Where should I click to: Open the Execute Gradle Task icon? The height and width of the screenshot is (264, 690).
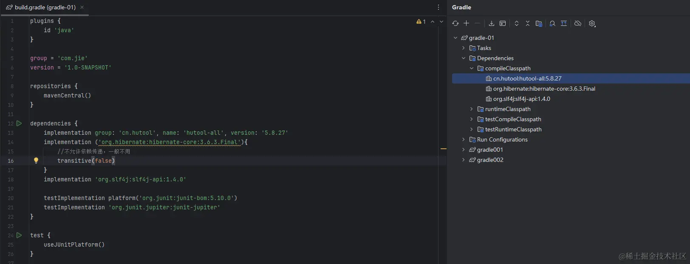point(503,23)
